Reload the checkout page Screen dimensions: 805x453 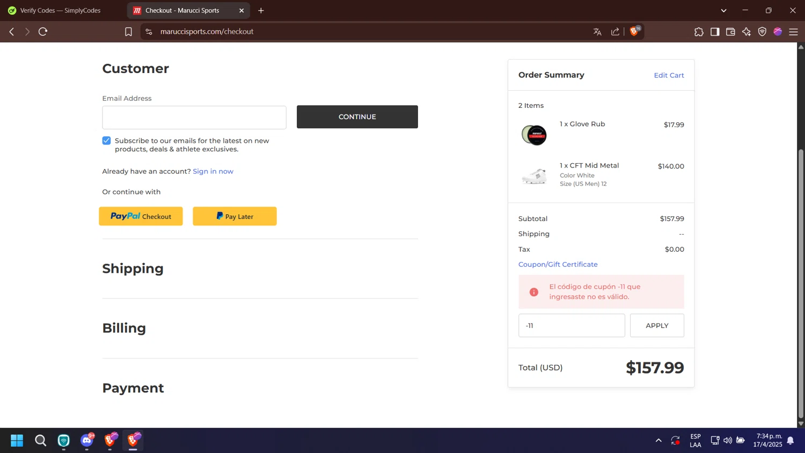43,32
